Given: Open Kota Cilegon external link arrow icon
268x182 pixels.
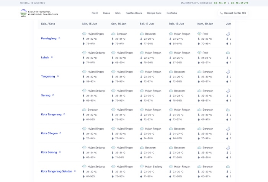Looking at the screenshot, I should (60, 133).
